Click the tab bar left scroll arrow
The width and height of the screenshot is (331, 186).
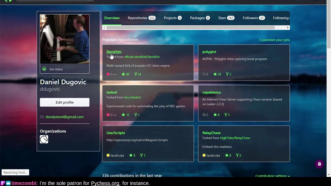(x=104, y=27)
